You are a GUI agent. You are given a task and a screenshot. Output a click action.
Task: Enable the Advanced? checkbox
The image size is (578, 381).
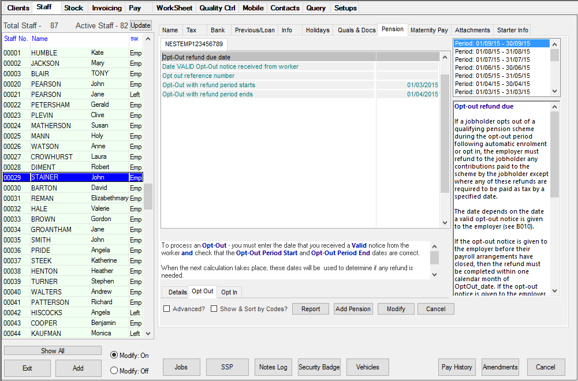(x=166, y=308)
